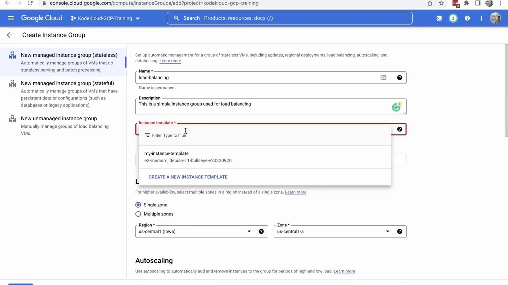This screenshot has height=285, width=508.
Task: Click the help icon beside Zone dropdown
Action: coord(400,231)
